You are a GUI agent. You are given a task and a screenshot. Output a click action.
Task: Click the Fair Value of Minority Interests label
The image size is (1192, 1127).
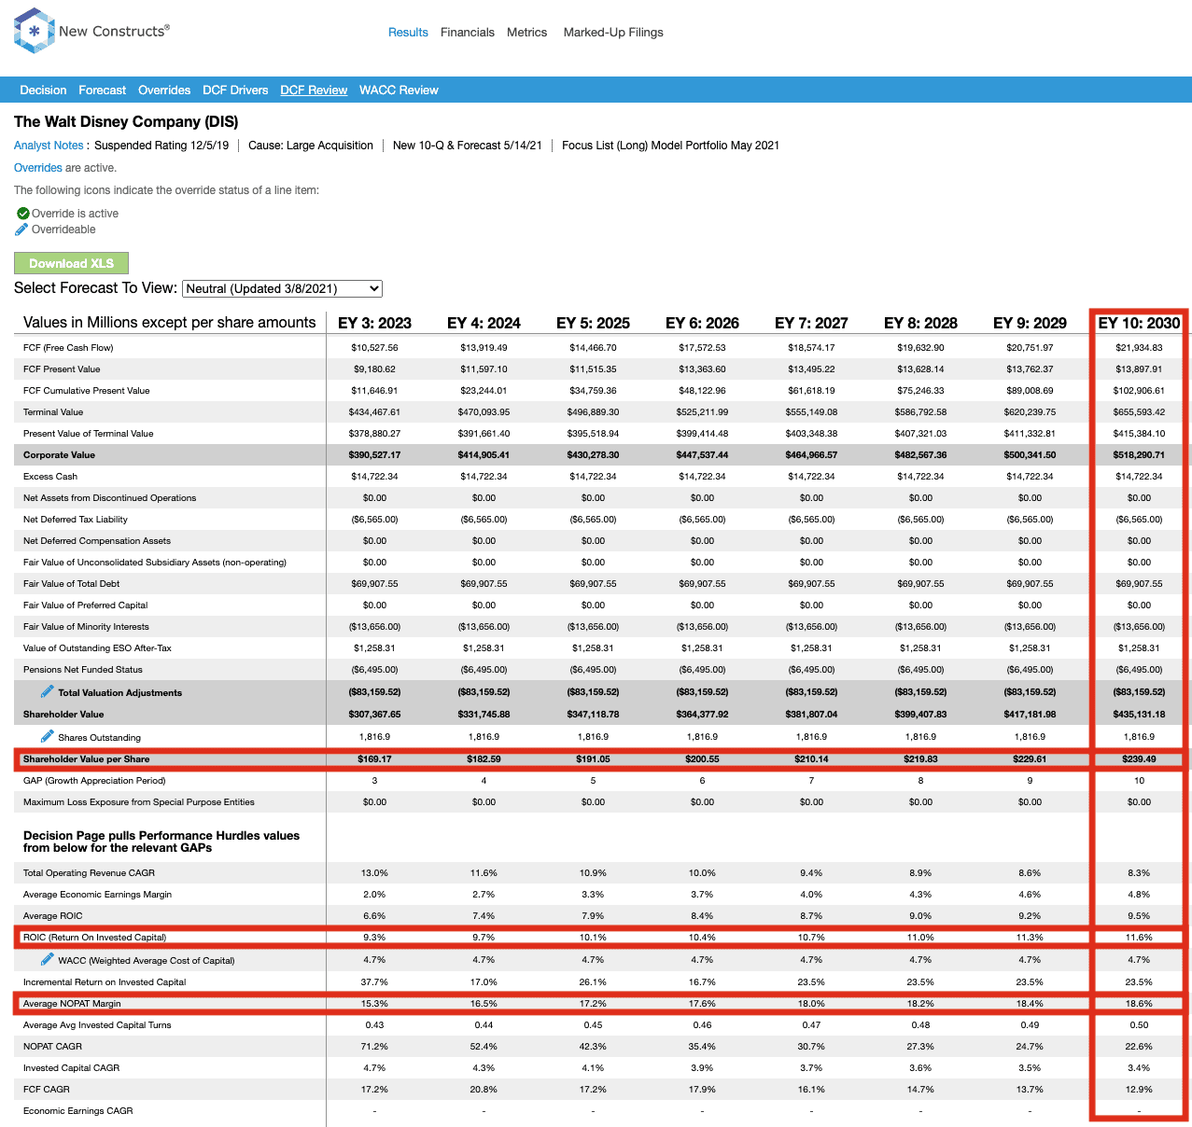pyautogui.click(x=86, y=627)
